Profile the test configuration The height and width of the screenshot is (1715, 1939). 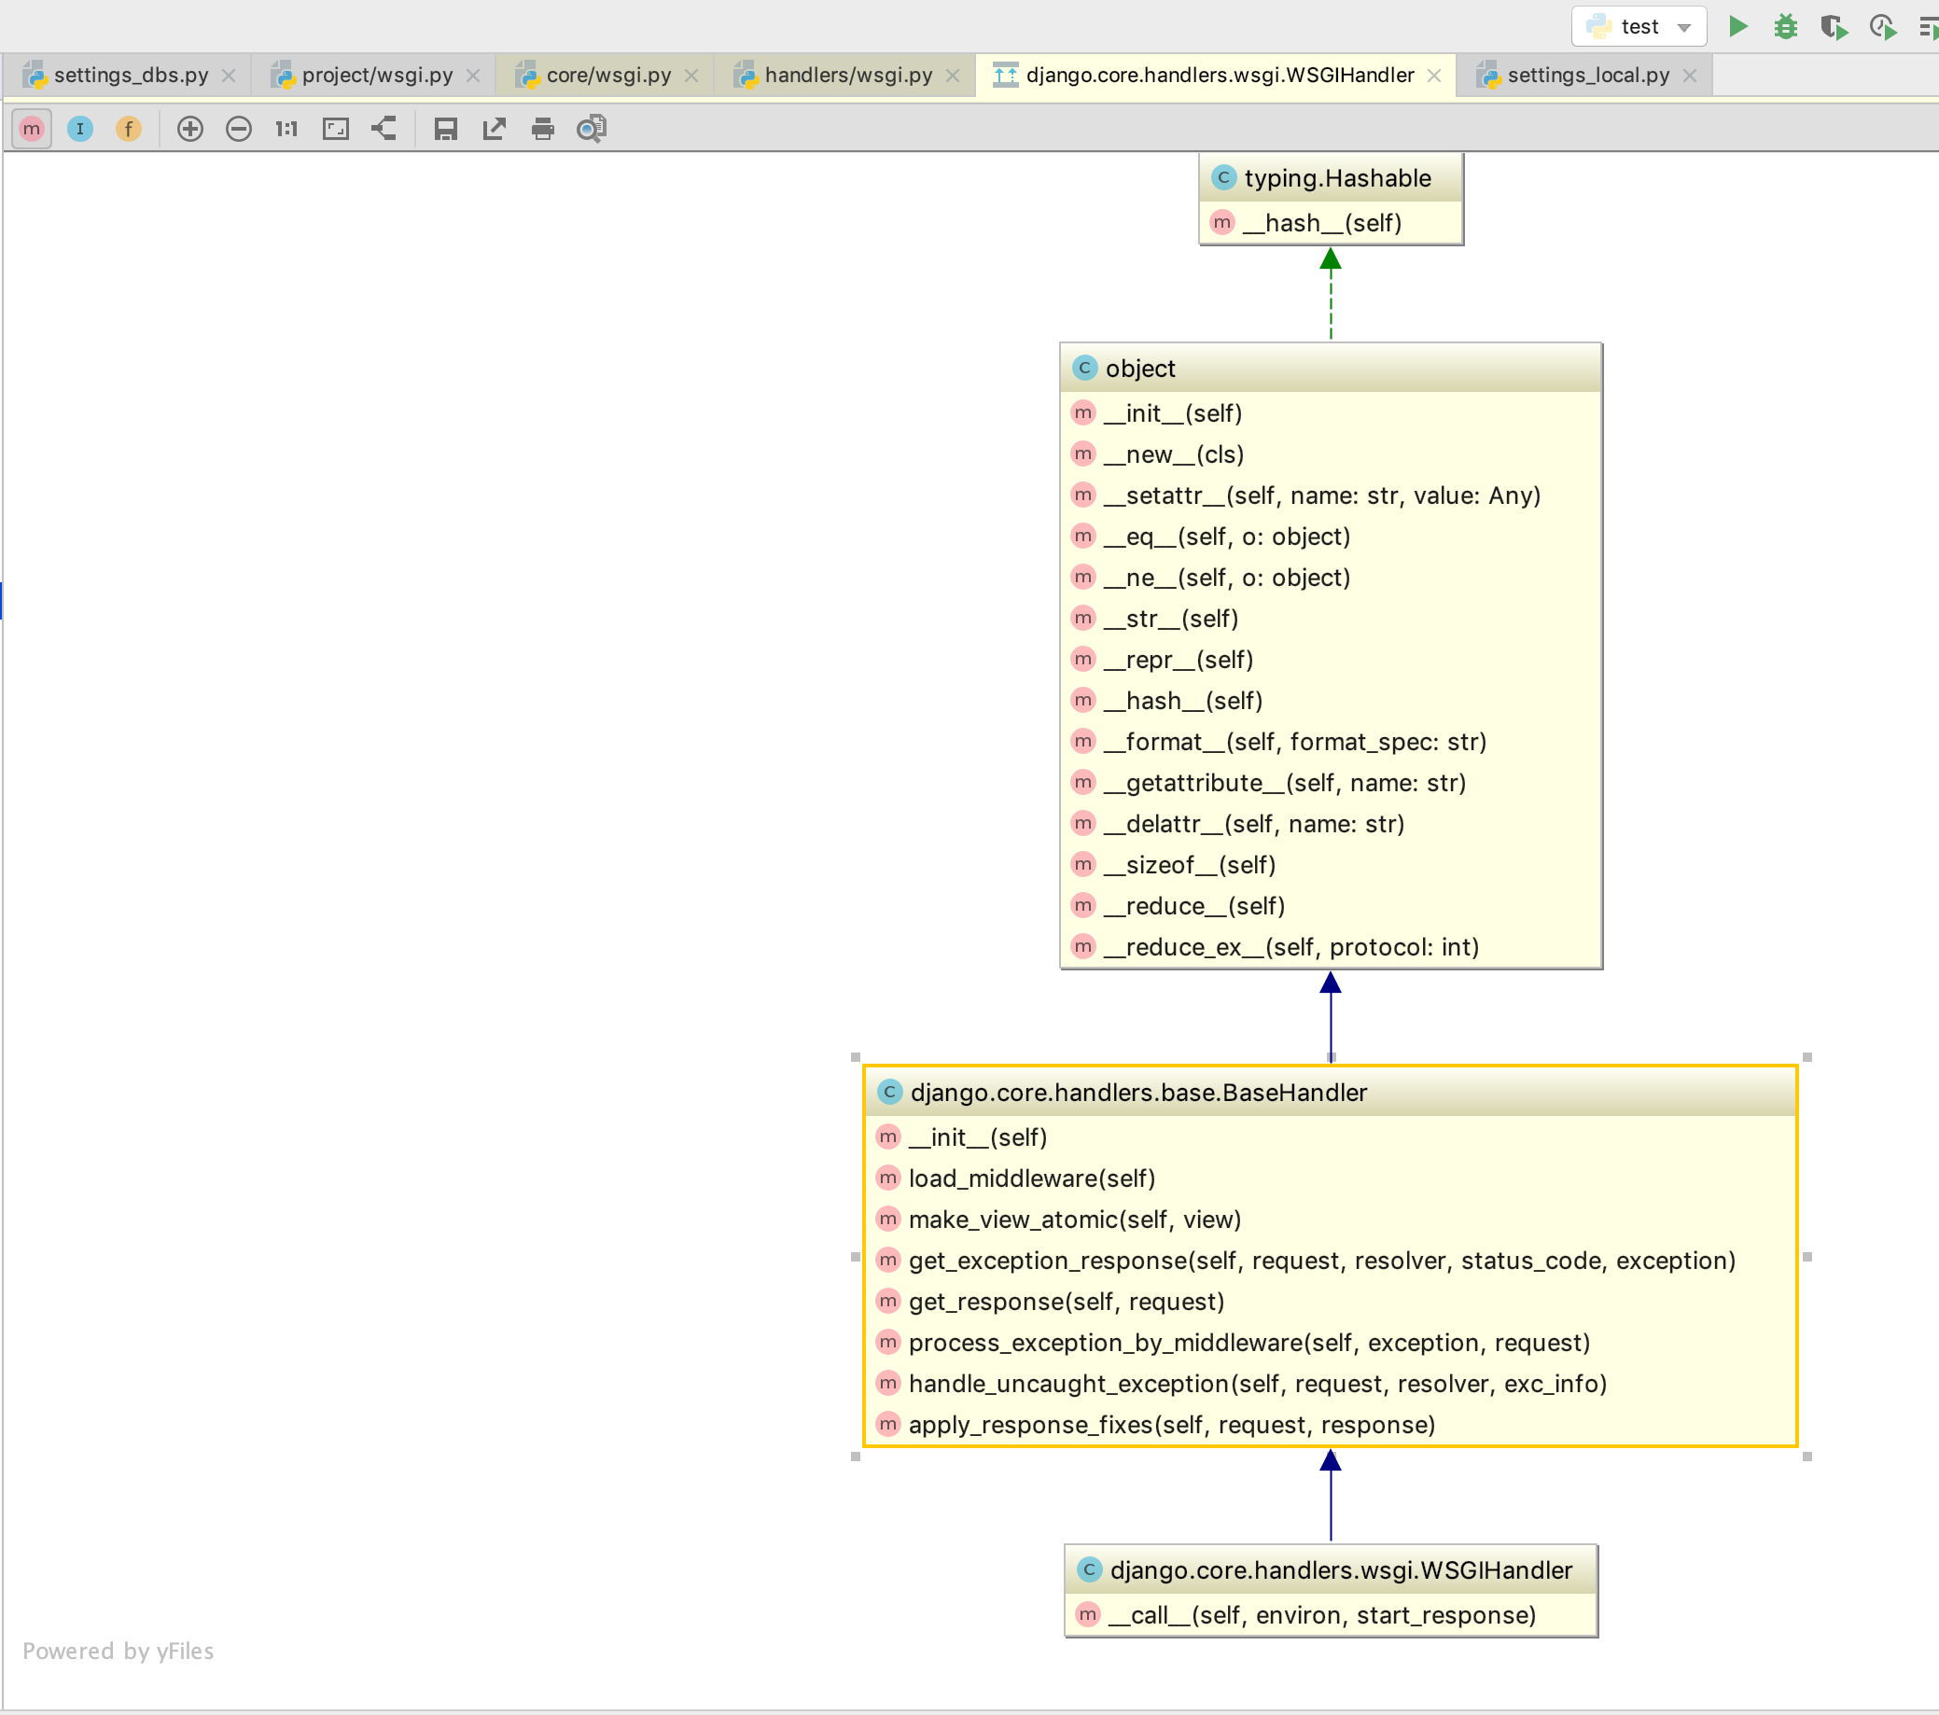pyautogui.click(x=1882, y=26)
